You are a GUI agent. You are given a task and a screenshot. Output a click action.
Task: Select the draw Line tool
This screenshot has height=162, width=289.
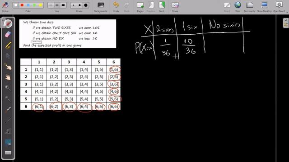point(8,120)
